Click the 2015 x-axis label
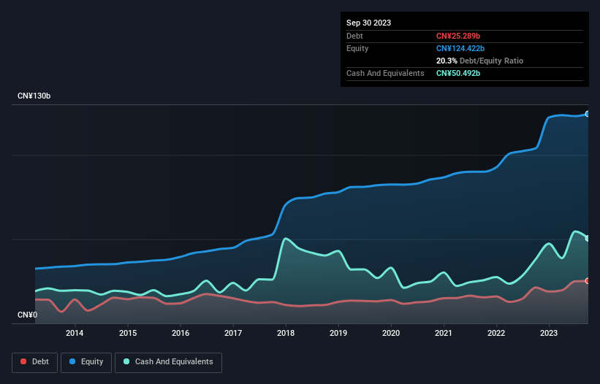Image resolution: width=600 pixels, height=384 pixels. [x=128, y=333]
